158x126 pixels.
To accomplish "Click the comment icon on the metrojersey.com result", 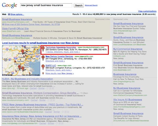I will pyautogui.click(x=57, y=123).
